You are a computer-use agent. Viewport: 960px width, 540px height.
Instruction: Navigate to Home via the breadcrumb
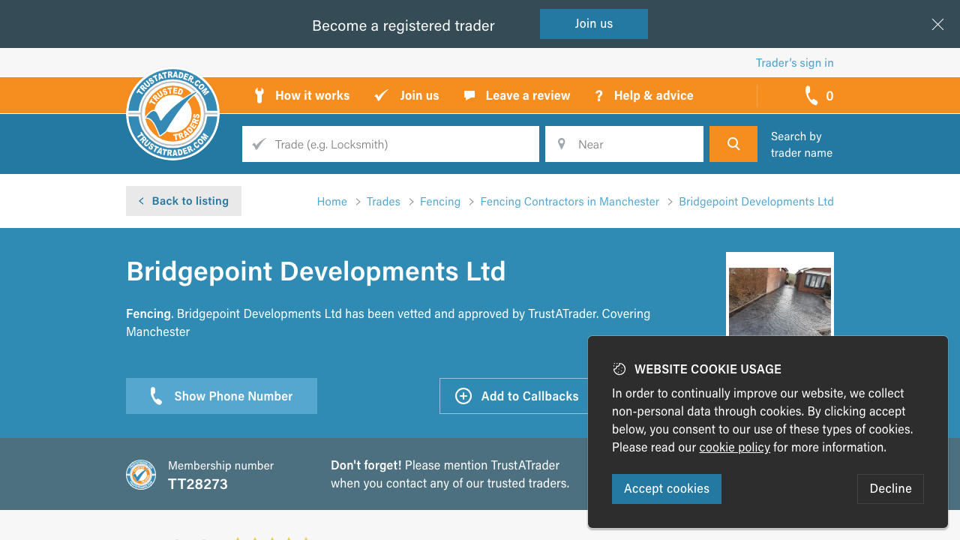[331, 201]
